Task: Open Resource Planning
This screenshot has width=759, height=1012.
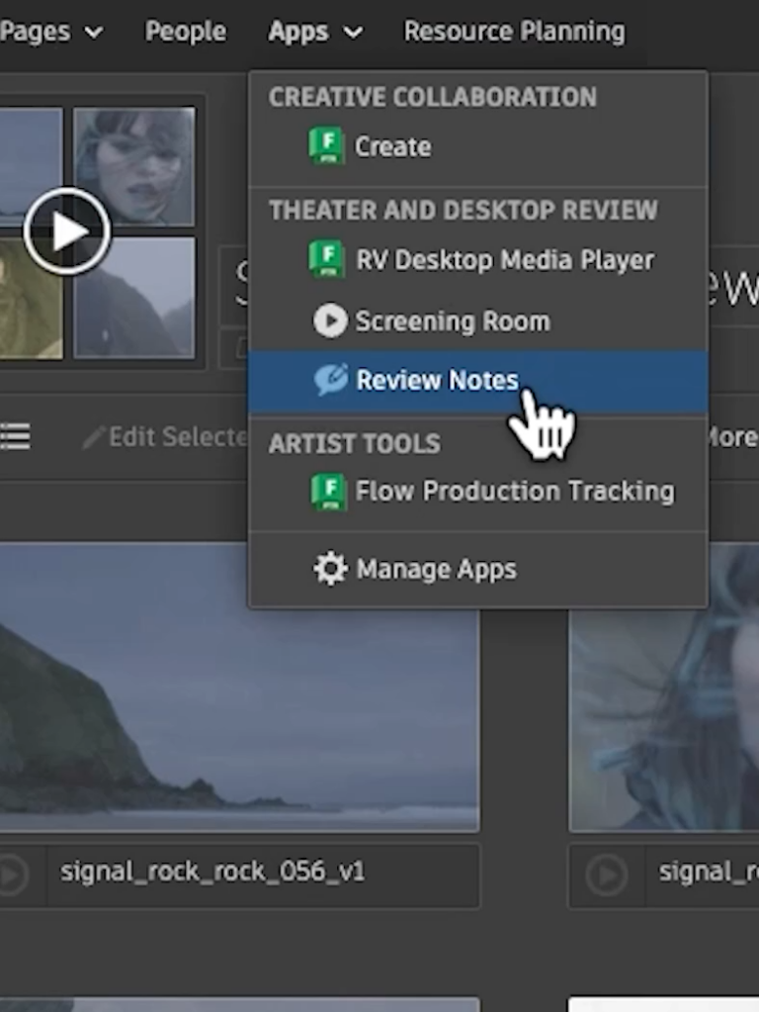Action: click(x=514, y=31)
